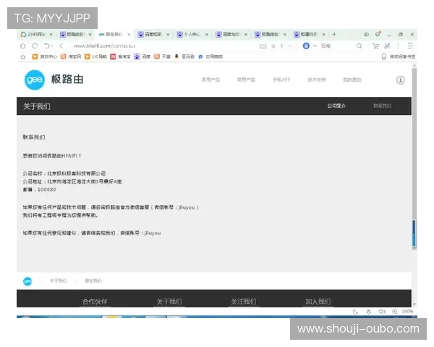This screenshot has width=434, height=347.
Task: Click the user account icon on the website header
Action: pos(401,80)
